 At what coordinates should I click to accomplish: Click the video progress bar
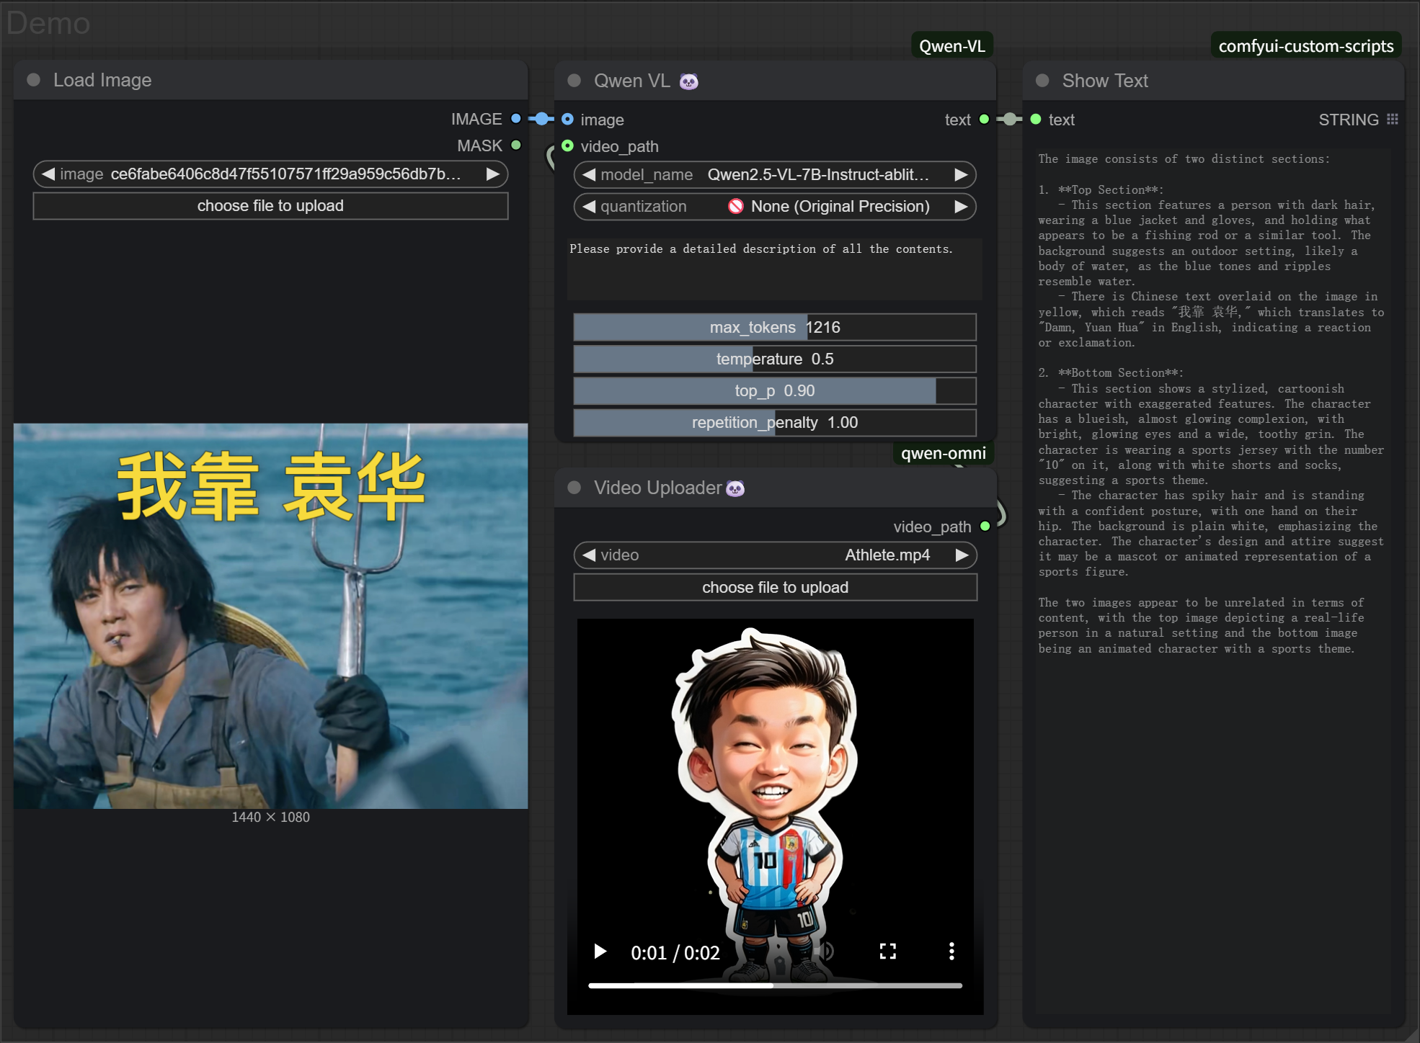point(776,985)
